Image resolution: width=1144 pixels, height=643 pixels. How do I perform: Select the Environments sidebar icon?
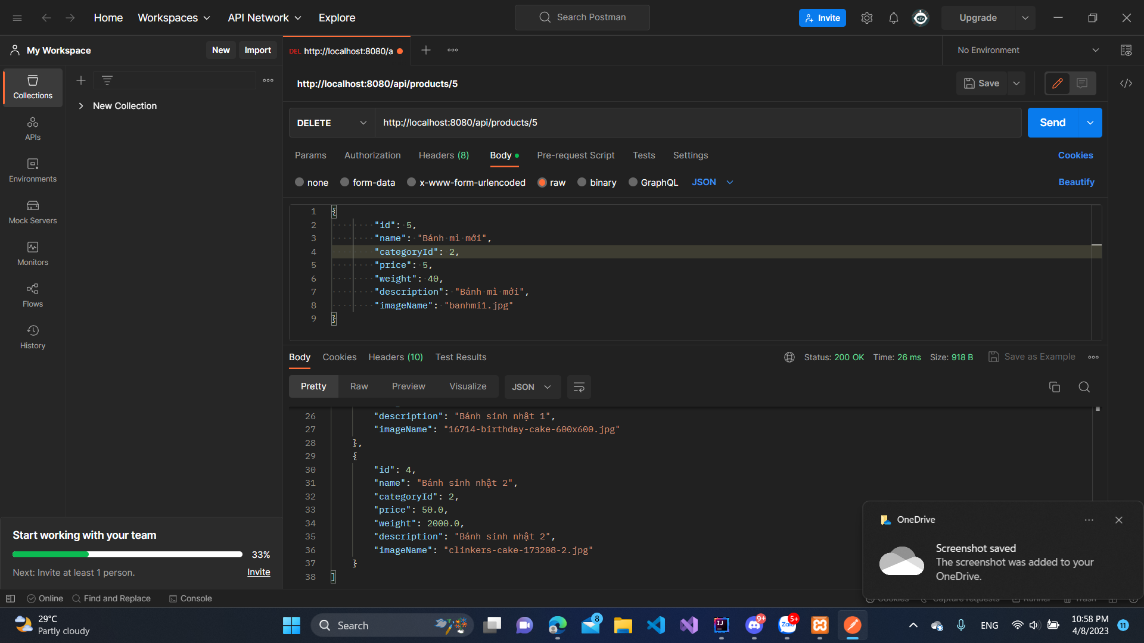(x=33, y=171)
